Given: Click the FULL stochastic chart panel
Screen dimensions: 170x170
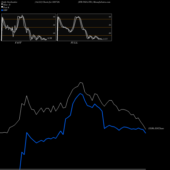Looking at the screenshot, I should pyautogui.click(x=84, y=27).
